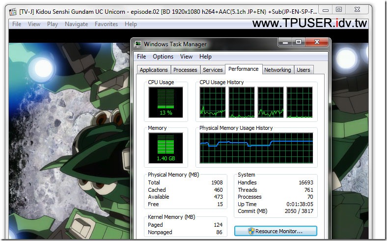
Task: Open Task Manager Options menu
Action: pos(163,57)
